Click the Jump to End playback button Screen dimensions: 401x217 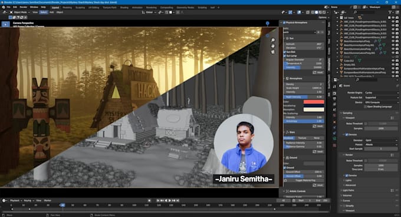click(178, 201)
